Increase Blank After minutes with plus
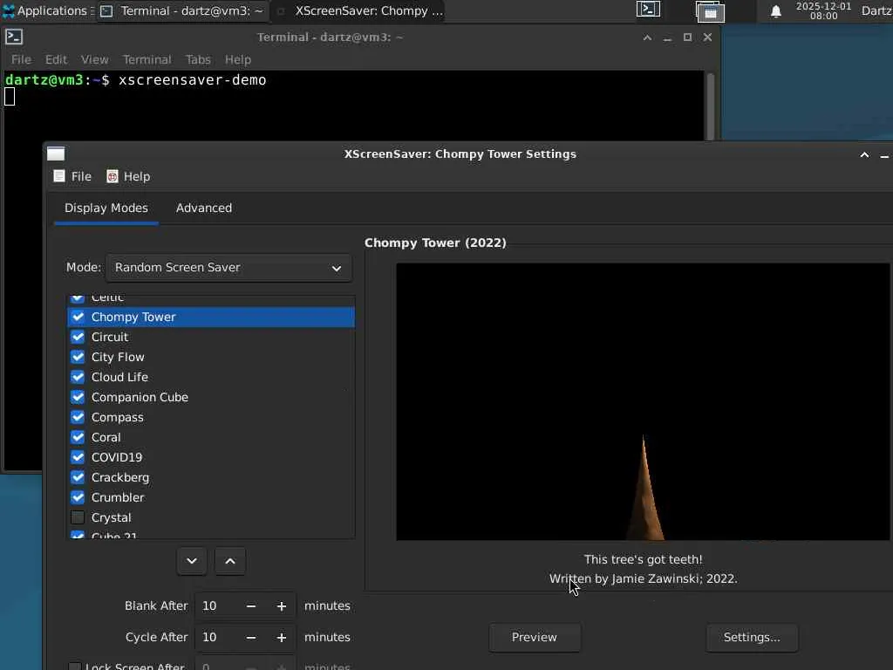This screenshot has height=670, width=893. pyautogui.click(x=281, y=605)
